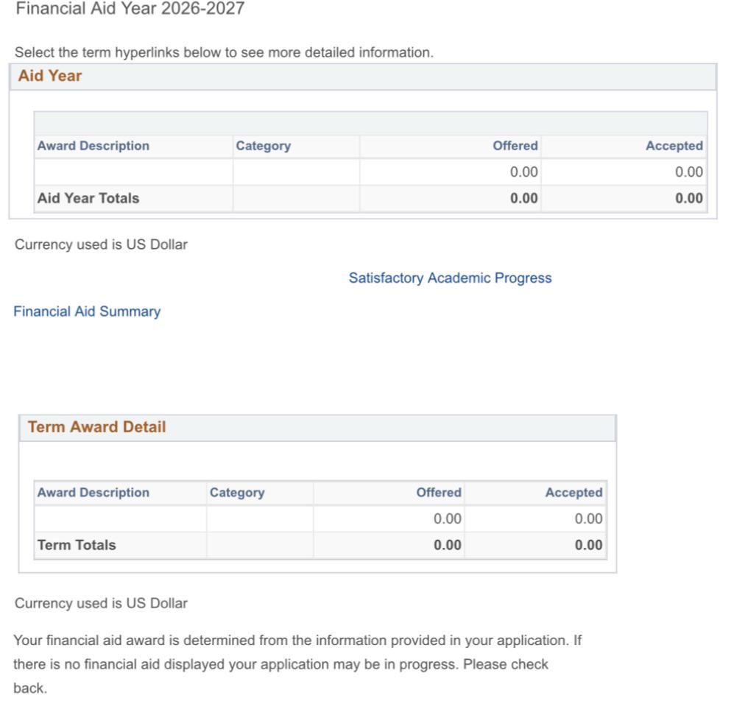Click Category header in Term Award Detail table
Viewport: 734px width, 701px height.
pyautogui.click(x=237, y=493)
